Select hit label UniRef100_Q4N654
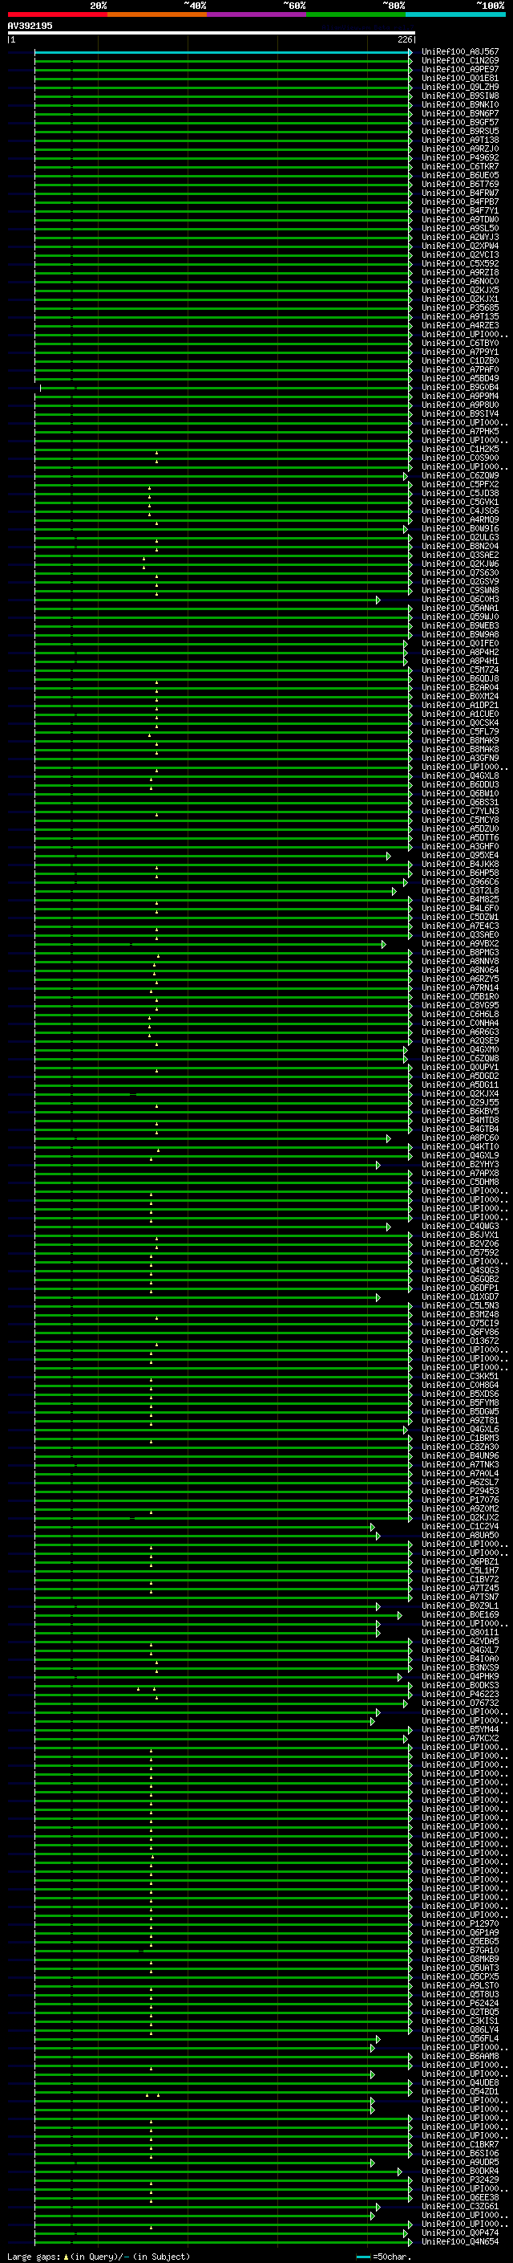513x2263 pixels. [460, 2241]
